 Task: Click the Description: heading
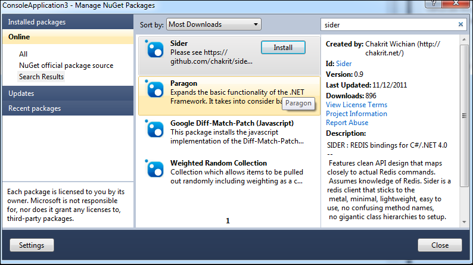(x=346, y=133)
